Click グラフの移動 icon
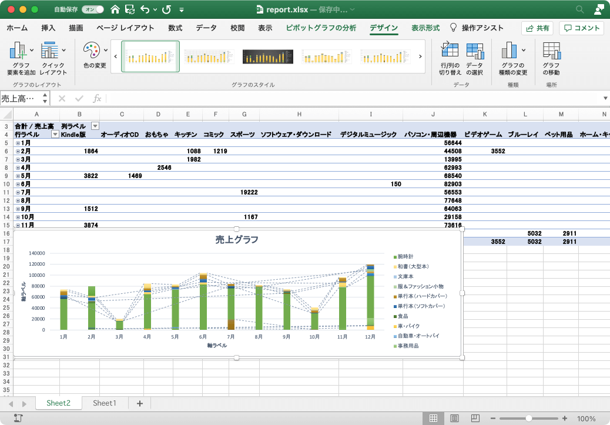 pyautogui.click(x=551, y=51)
